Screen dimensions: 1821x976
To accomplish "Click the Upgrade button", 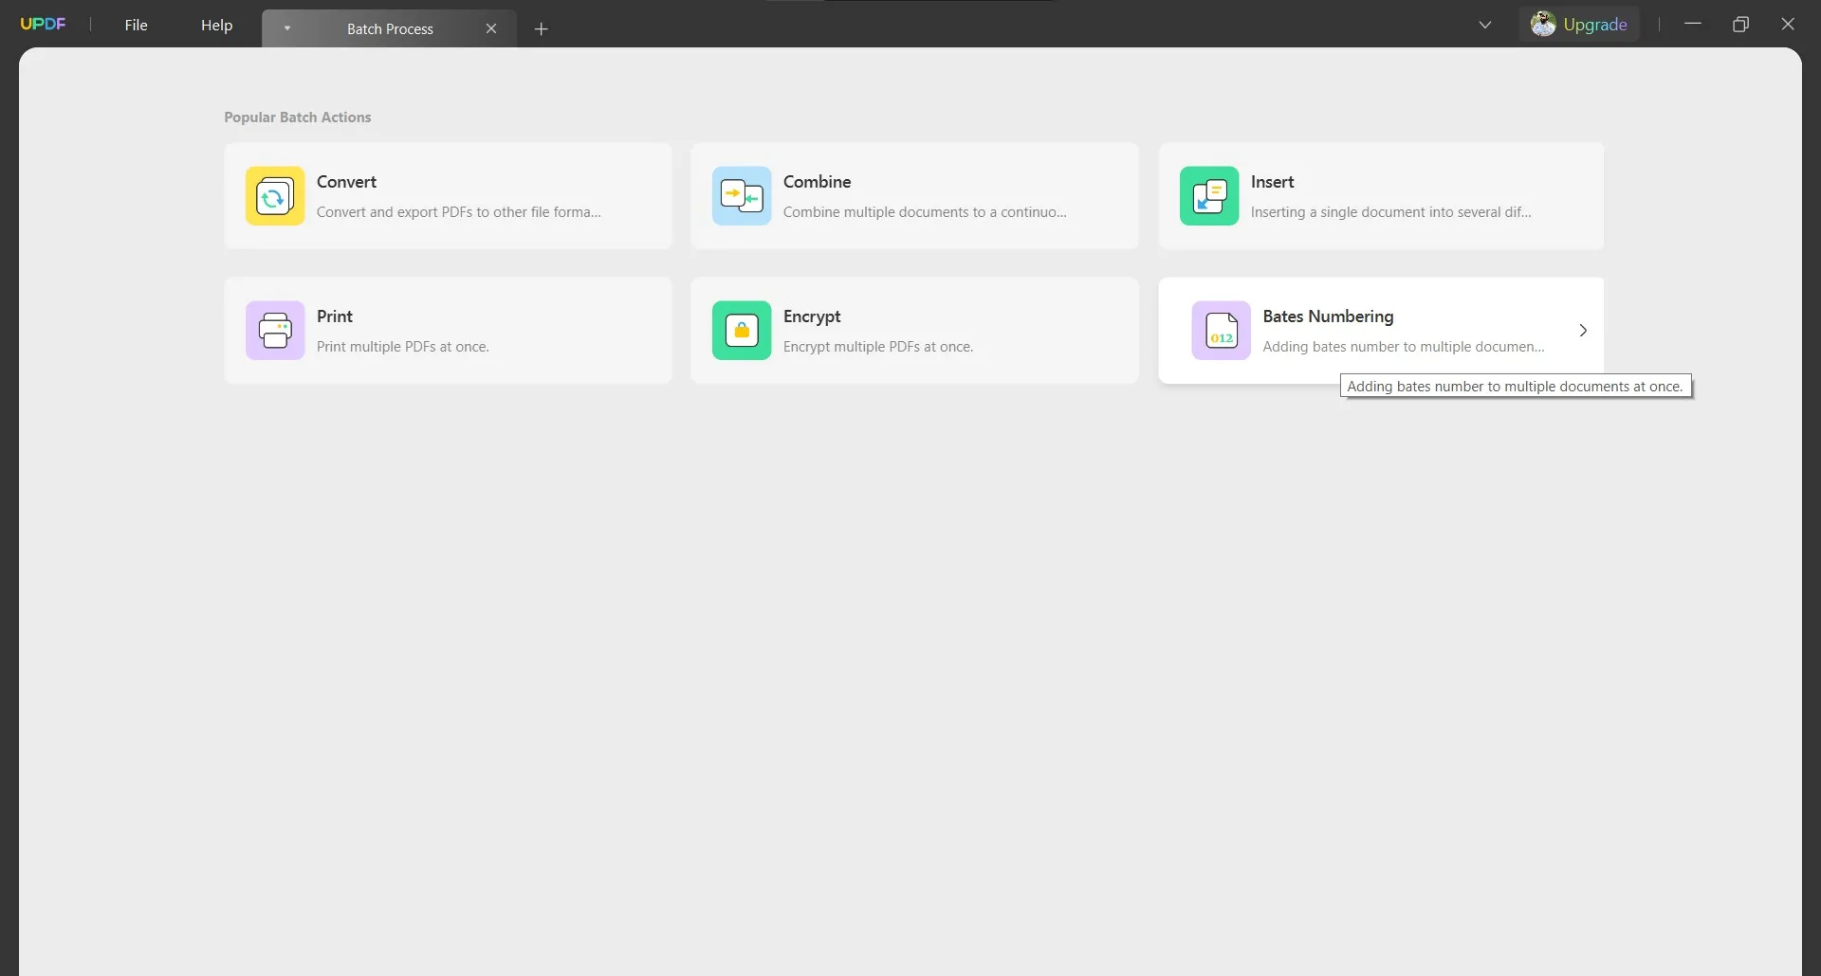I will tap(1594, 24).
